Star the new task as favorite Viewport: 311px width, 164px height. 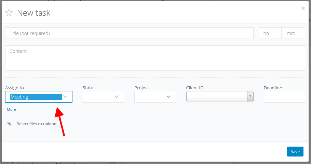pyautogui.click(x=9, y=13)
